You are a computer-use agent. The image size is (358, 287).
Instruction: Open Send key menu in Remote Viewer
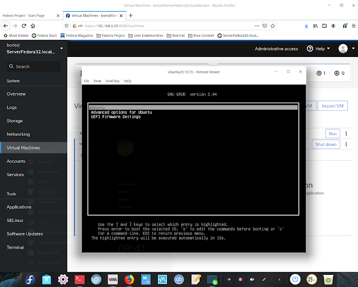112,81
